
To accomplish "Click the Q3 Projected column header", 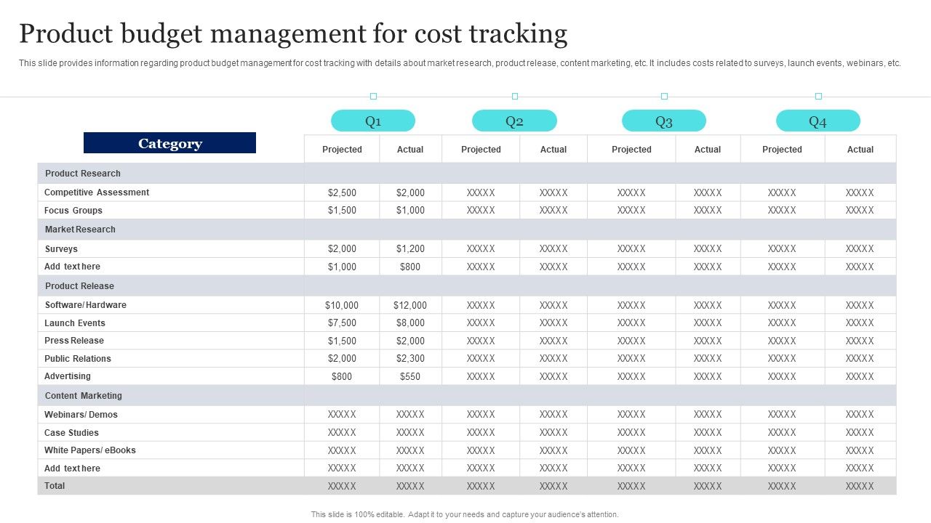I will click(x=631, y=150).
